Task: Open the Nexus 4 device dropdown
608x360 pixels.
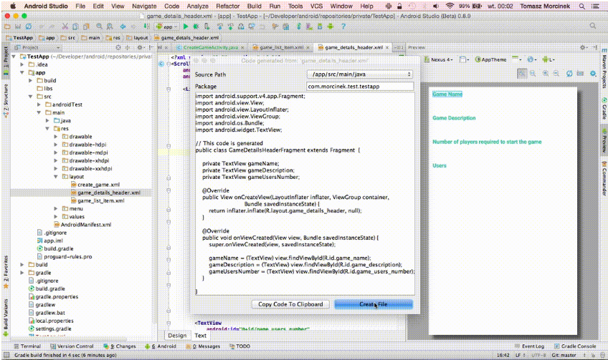Action: click(438, 59)
